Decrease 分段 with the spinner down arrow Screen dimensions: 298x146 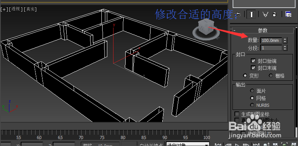pos(285,49)
